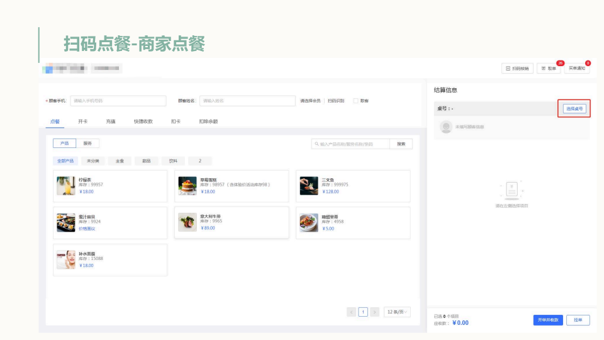This screenshot has height=340, width=604.
Task: Click the customer avatar placeholder icon
Action: [445, 127]
